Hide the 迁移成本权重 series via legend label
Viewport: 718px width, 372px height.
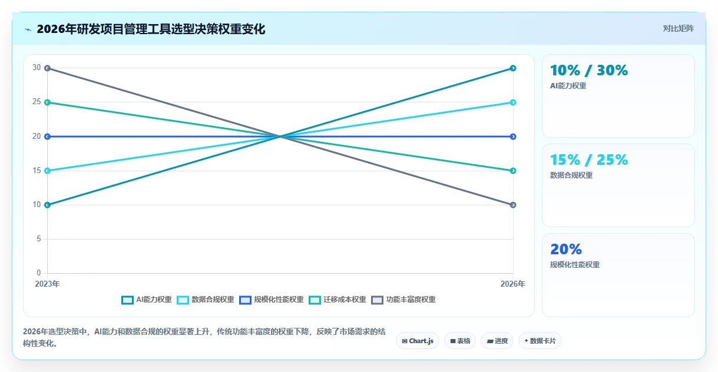(x=345, y=300)
